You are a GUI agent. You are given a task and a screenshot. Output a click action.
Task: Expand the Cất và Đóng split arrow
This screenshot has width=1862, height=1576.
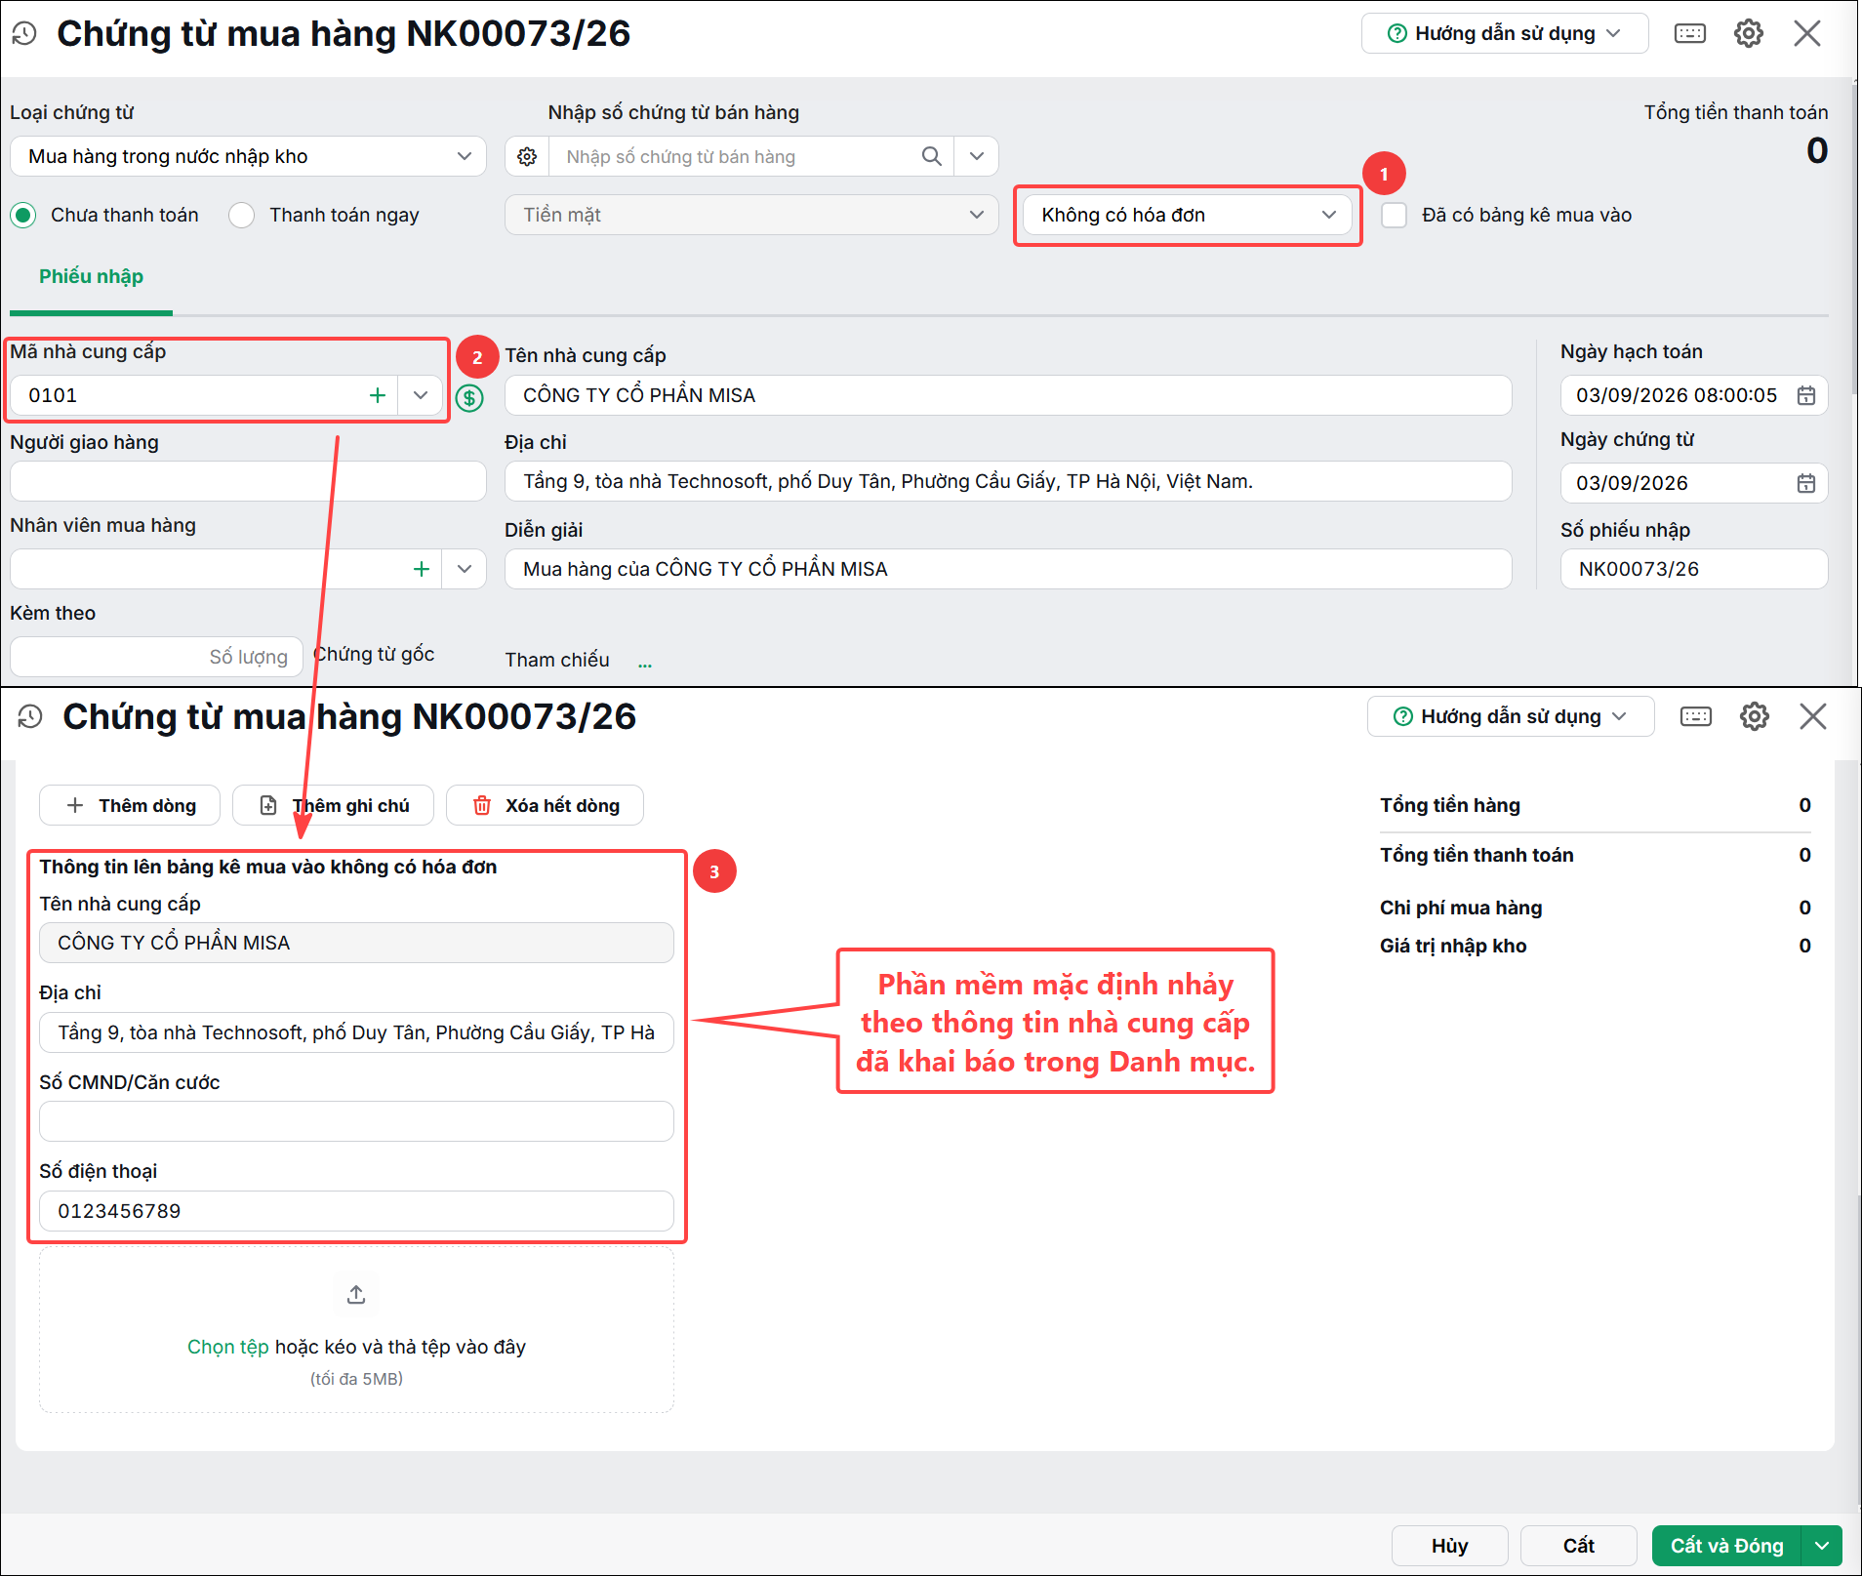[x=1821, y=1546]
